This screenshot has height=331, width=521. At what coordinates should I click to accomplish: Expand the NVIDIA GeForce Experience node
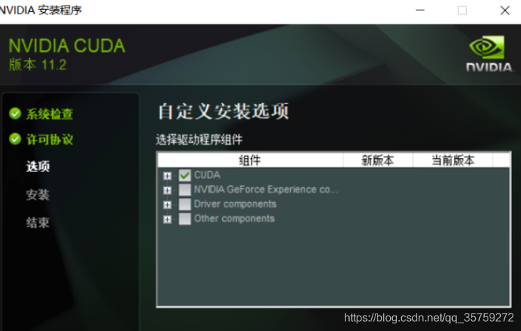pyautogui.click(x=167, y=190)
